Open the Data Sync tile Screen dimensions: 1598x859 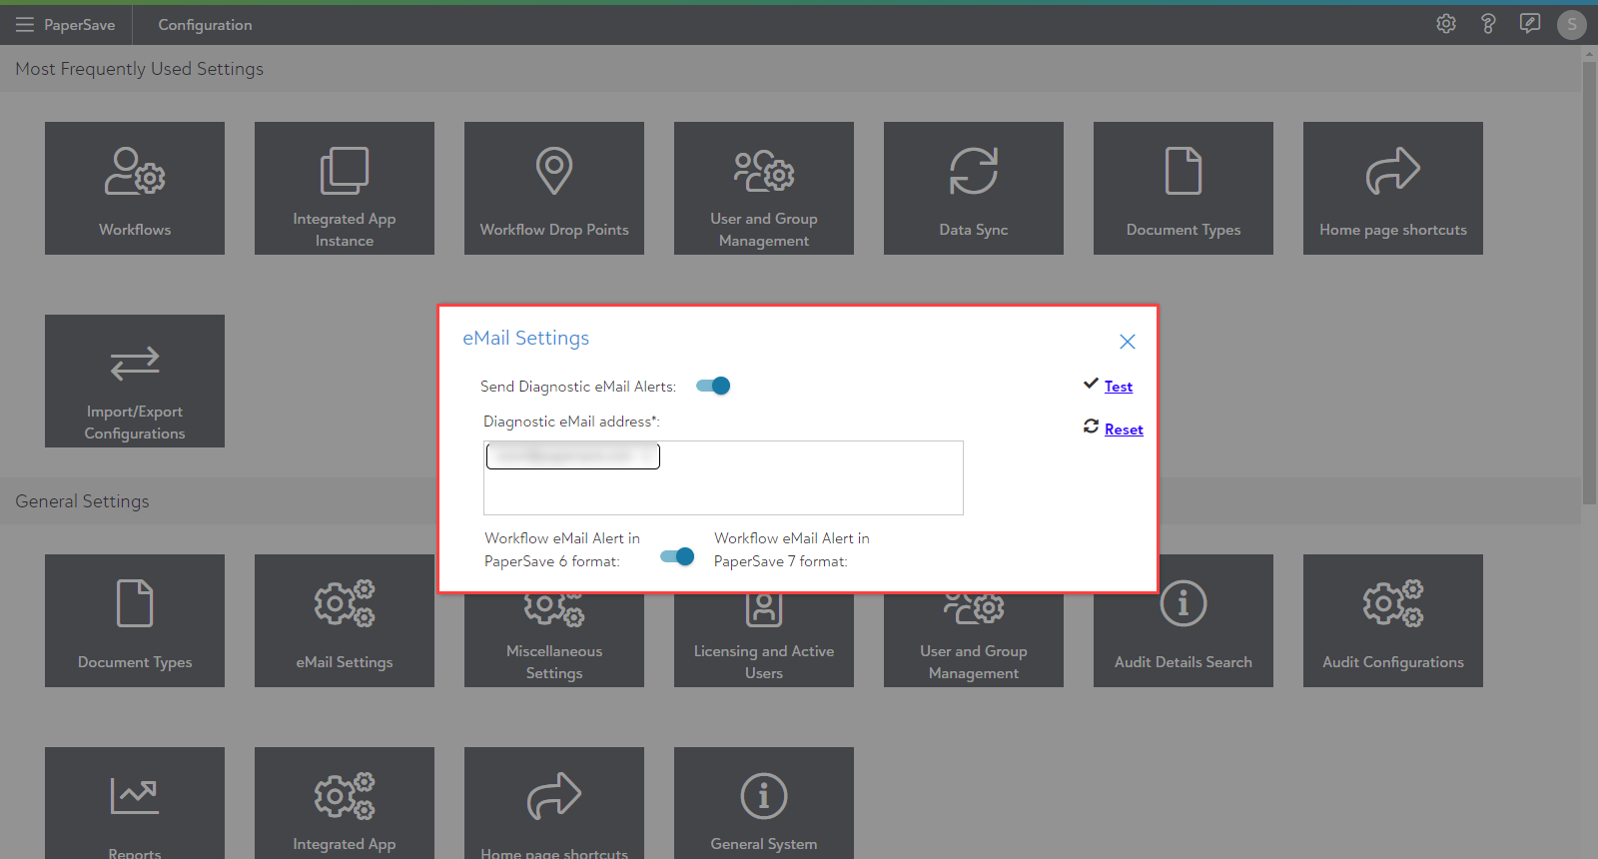(973, 188)
